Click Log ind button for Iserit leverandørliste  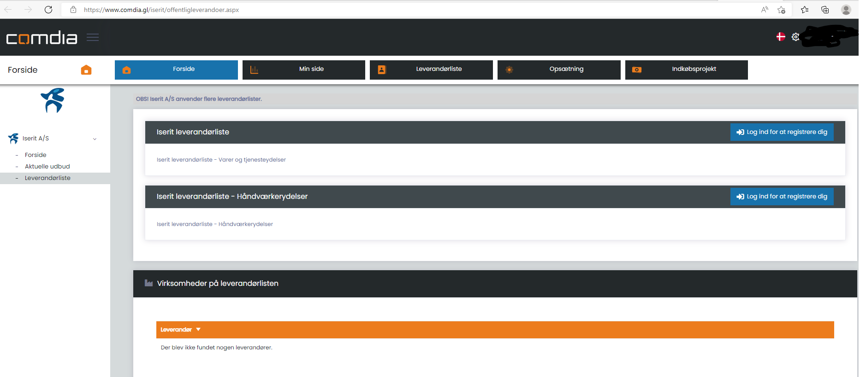point(782,132)
